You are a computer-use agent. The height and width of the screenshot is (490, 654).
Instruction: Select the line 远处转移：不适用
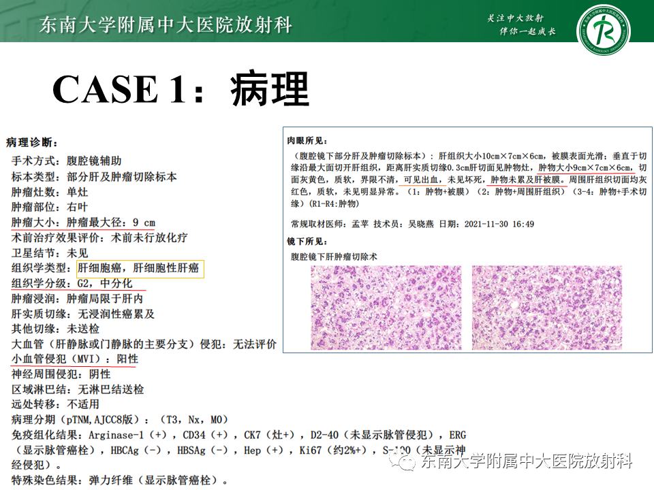(x=55, y=404)
